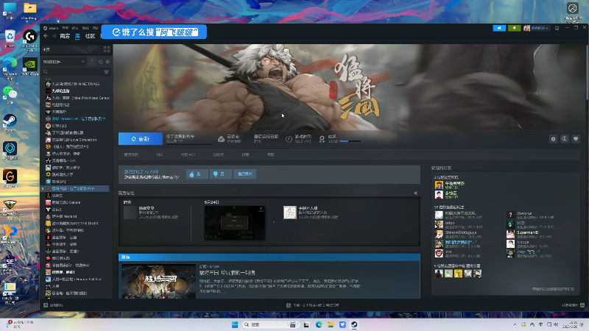Open game manage settings gear icon
Image resolution: width=589 pixels, height=331 pixels.
coord(554,139)
